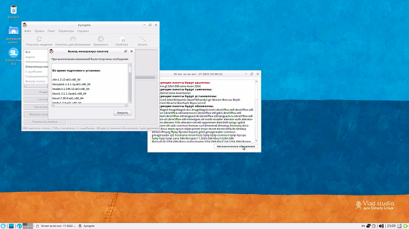This screenshot has width=409, height=229.
Task: Click libcurl-7.85.0 package line in output dialog
Action: click(68, 98)
